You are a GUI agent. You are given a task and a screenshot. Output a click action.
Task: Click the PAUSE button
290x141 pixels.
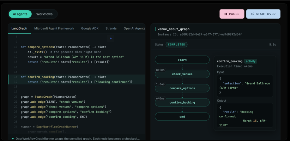(232, 14)
